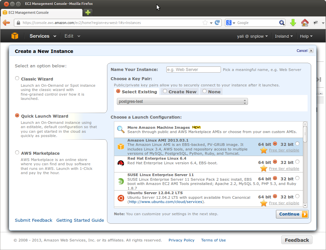Open a new browser tab
This screenshot has height=250, width=326.
click(88, 12)
